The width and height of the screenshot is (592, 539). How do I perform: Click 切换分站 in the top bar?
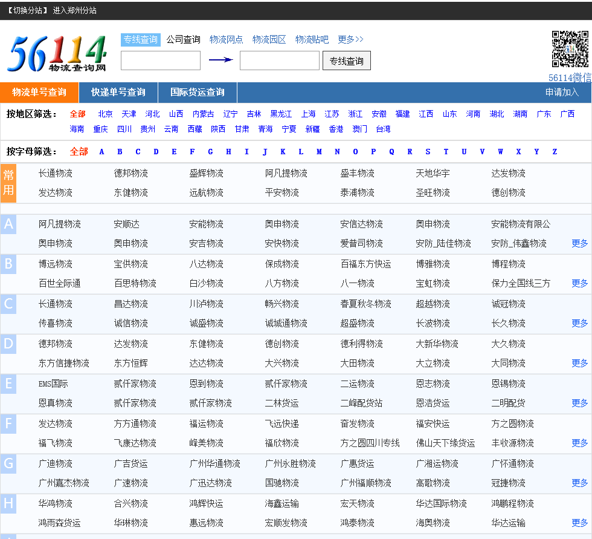[x=27, y=10]
